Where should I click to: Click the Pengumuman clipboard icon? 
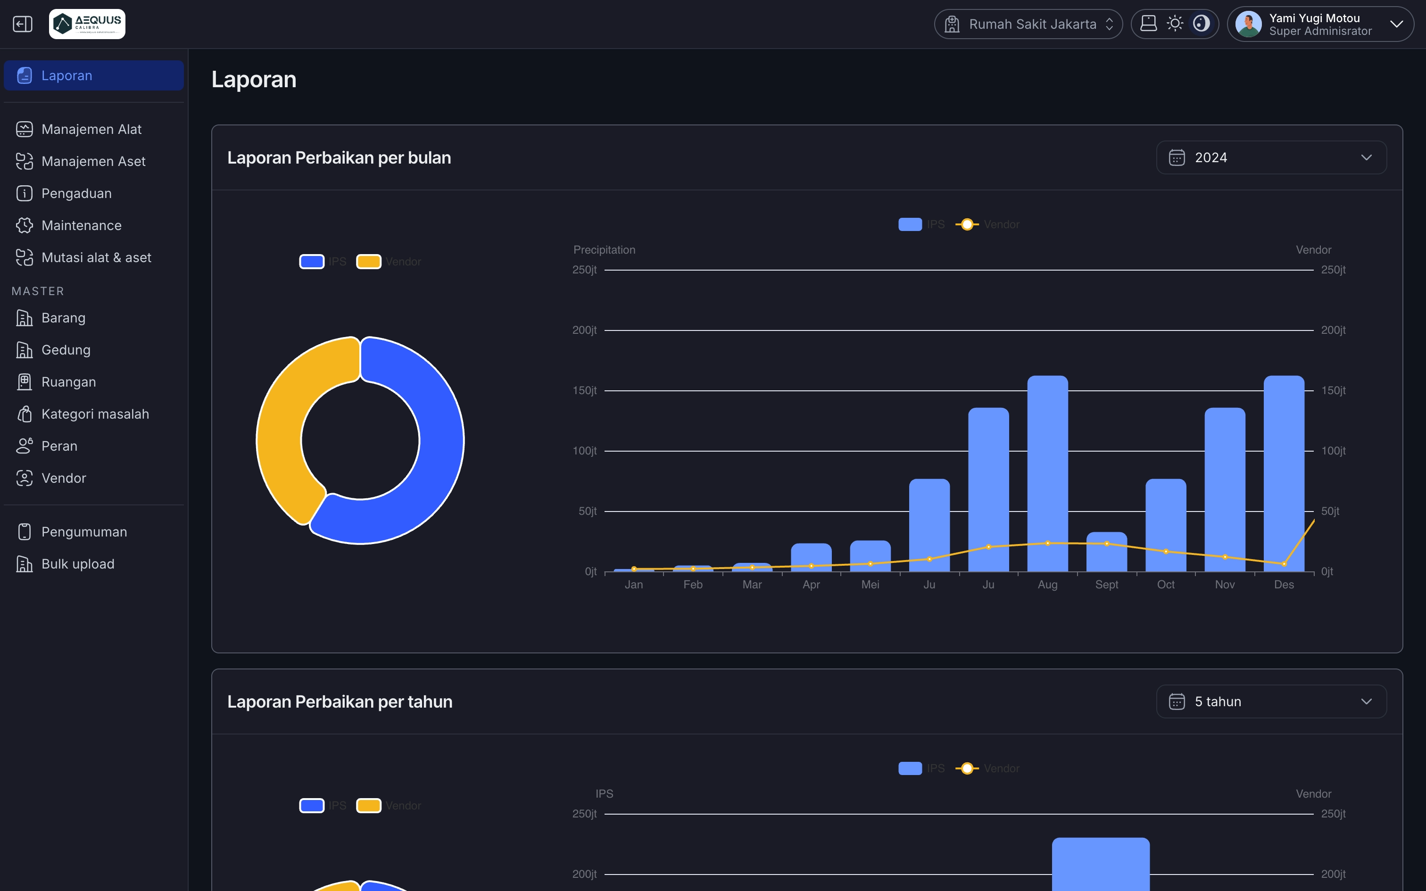(x=24, y=532)
